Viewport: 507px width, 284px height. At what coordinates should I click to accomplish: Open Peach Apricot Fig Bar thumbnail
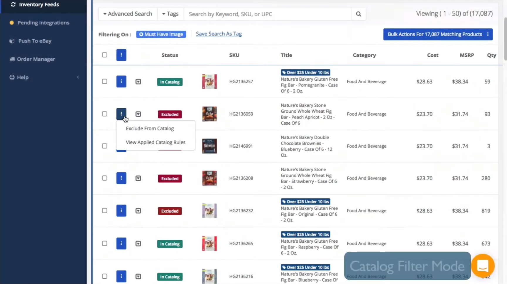209,114
